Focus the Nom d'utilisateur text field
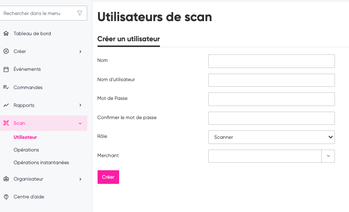The image size is (349, 212). [271, 80]
